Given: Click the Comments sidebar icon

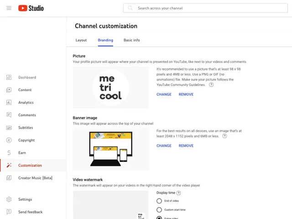Looking at the screenshot, I should (9, 115).
